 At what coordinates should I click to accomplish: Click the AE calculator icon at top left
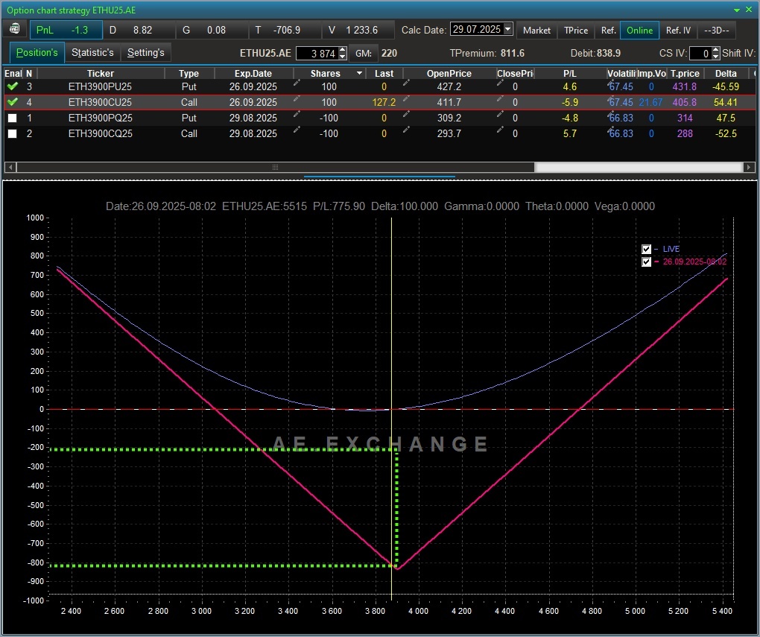coord(15,29)
